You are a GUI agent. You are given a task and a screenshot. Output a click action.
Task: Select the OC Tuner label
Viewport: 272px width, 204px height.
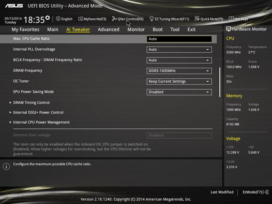(x=21, y=81)
